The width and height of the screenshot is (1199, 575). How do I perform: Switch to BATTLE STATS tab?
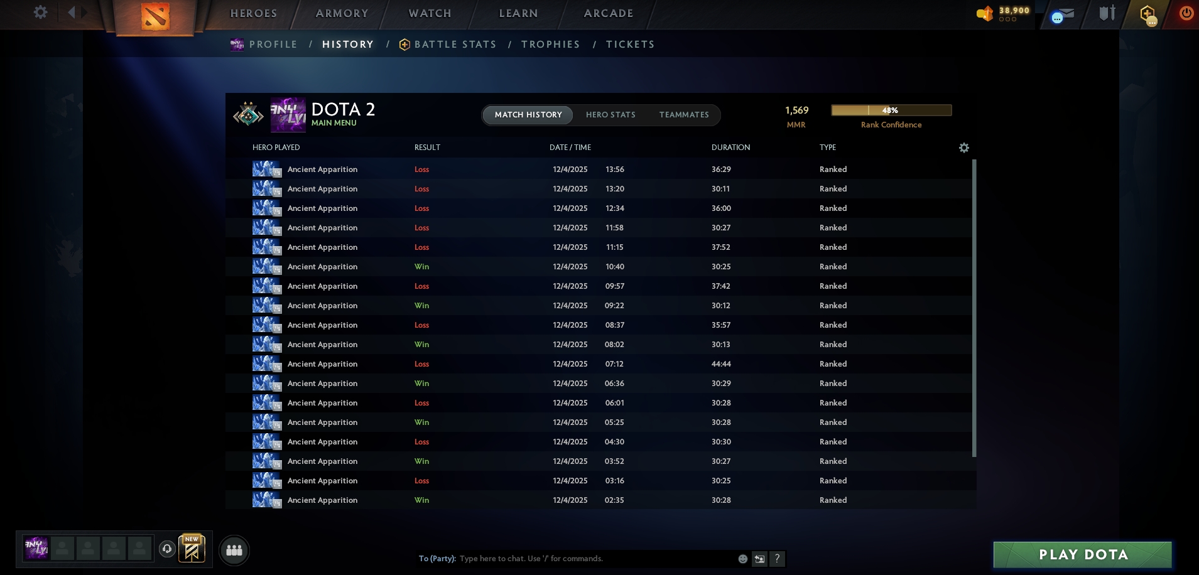coord(455,45)
